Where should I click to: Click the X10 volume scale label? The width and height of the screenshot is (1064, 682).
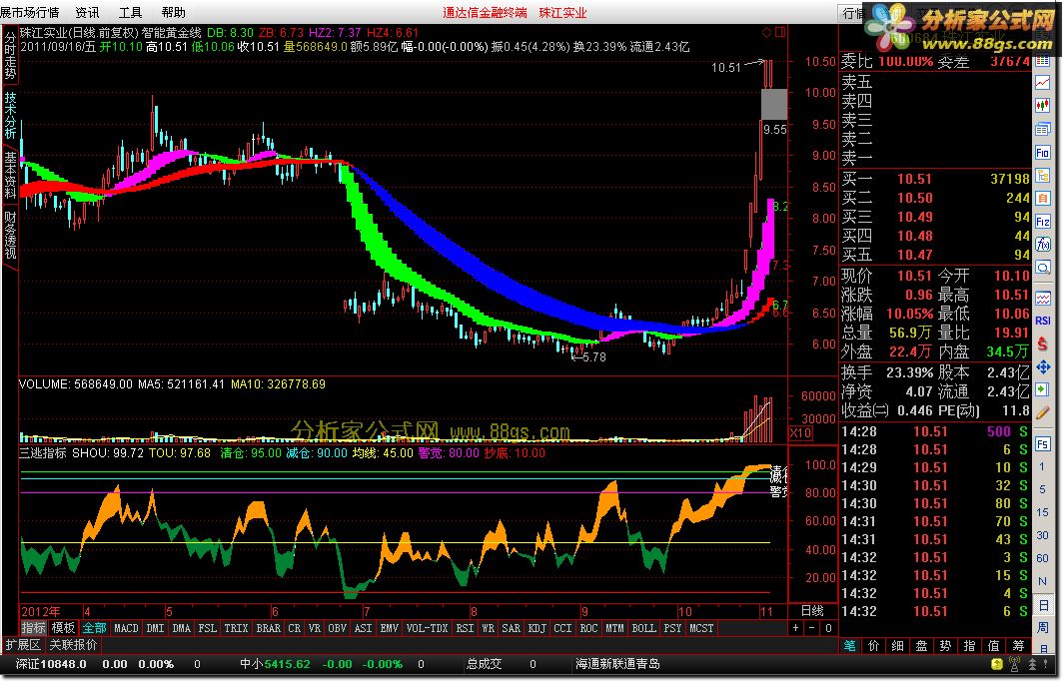(800, 433)
